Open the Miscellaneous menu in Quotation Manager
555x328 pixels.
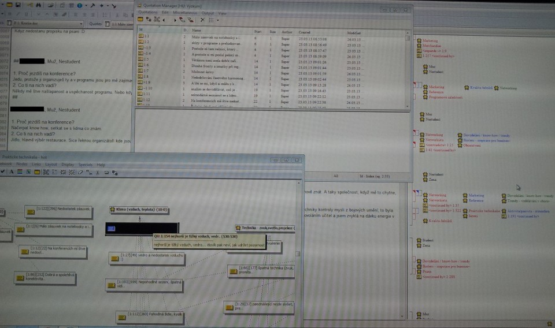pos(185,13)
